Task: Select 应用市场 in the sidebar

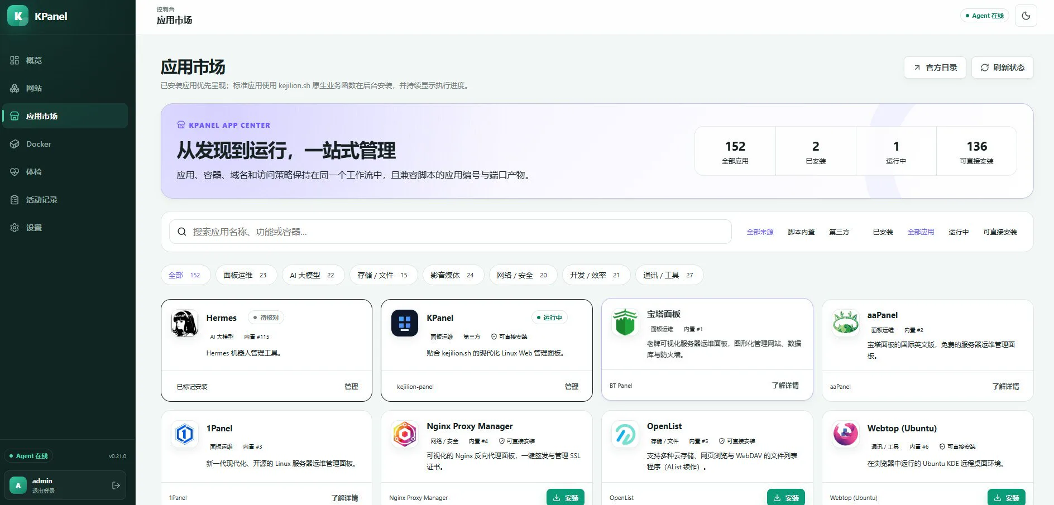Action: [65, 116]
